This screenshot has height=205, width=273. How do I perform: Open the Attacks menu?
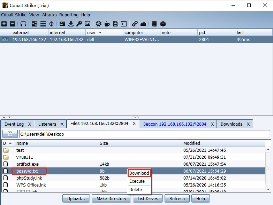coord(49,15)
